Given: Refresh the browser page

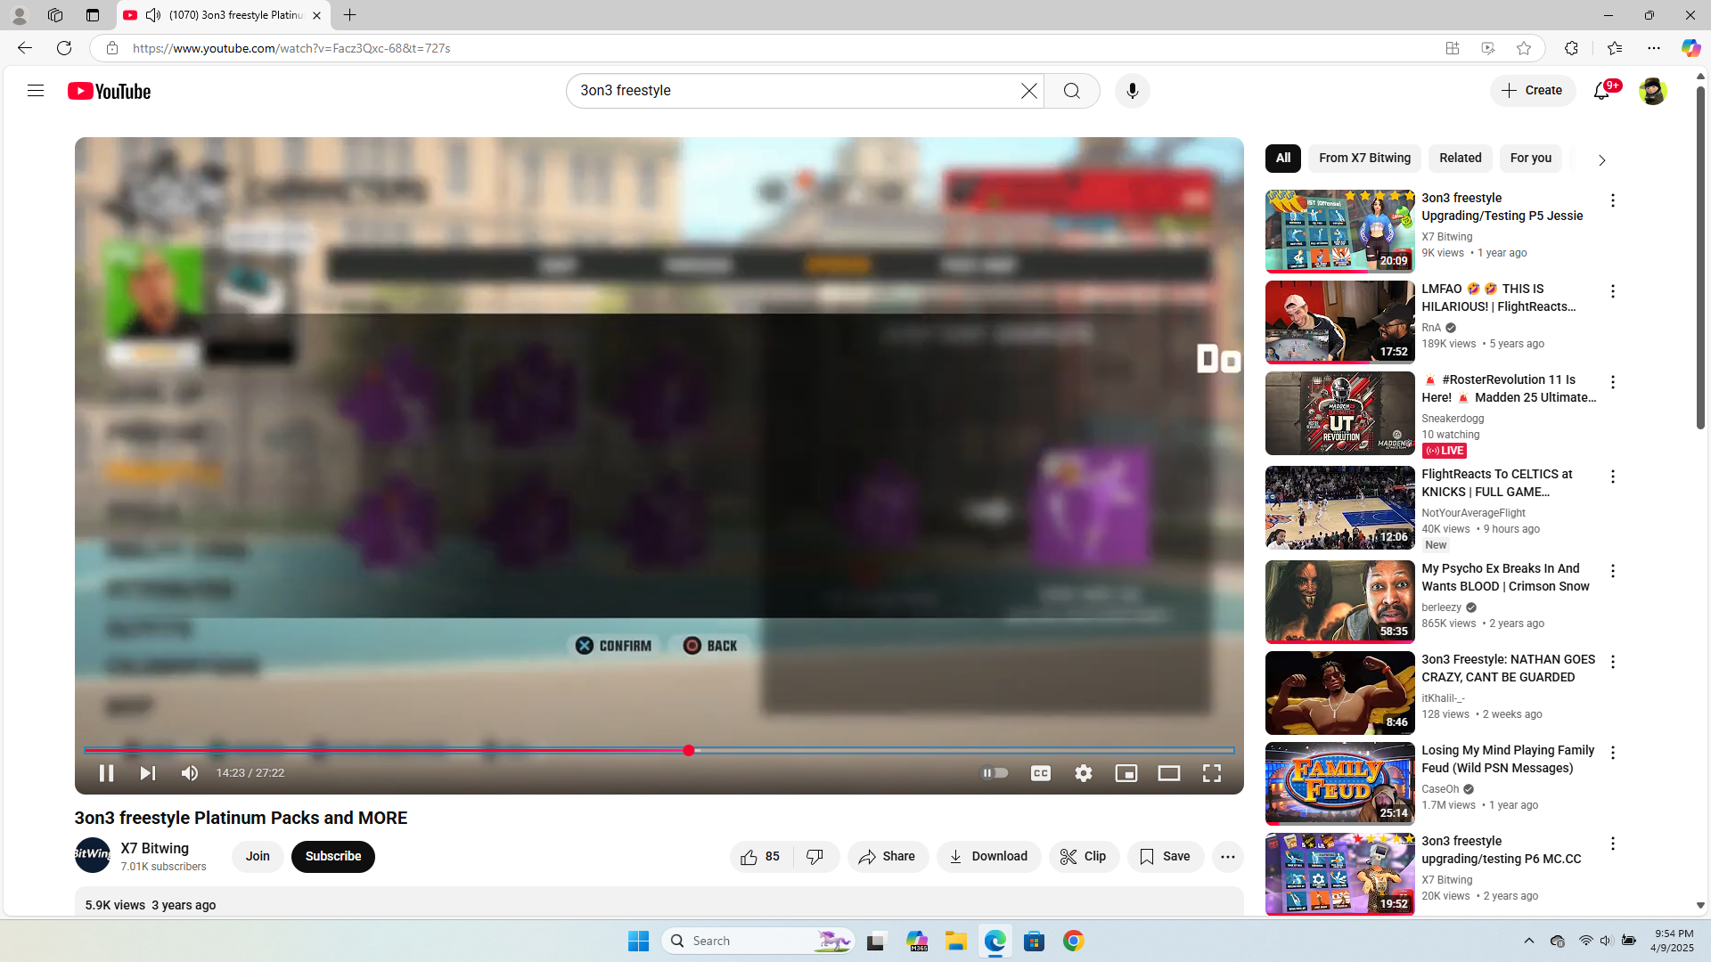Looking at the screenshot, I should pyautogui.click(x=64, y=48).
